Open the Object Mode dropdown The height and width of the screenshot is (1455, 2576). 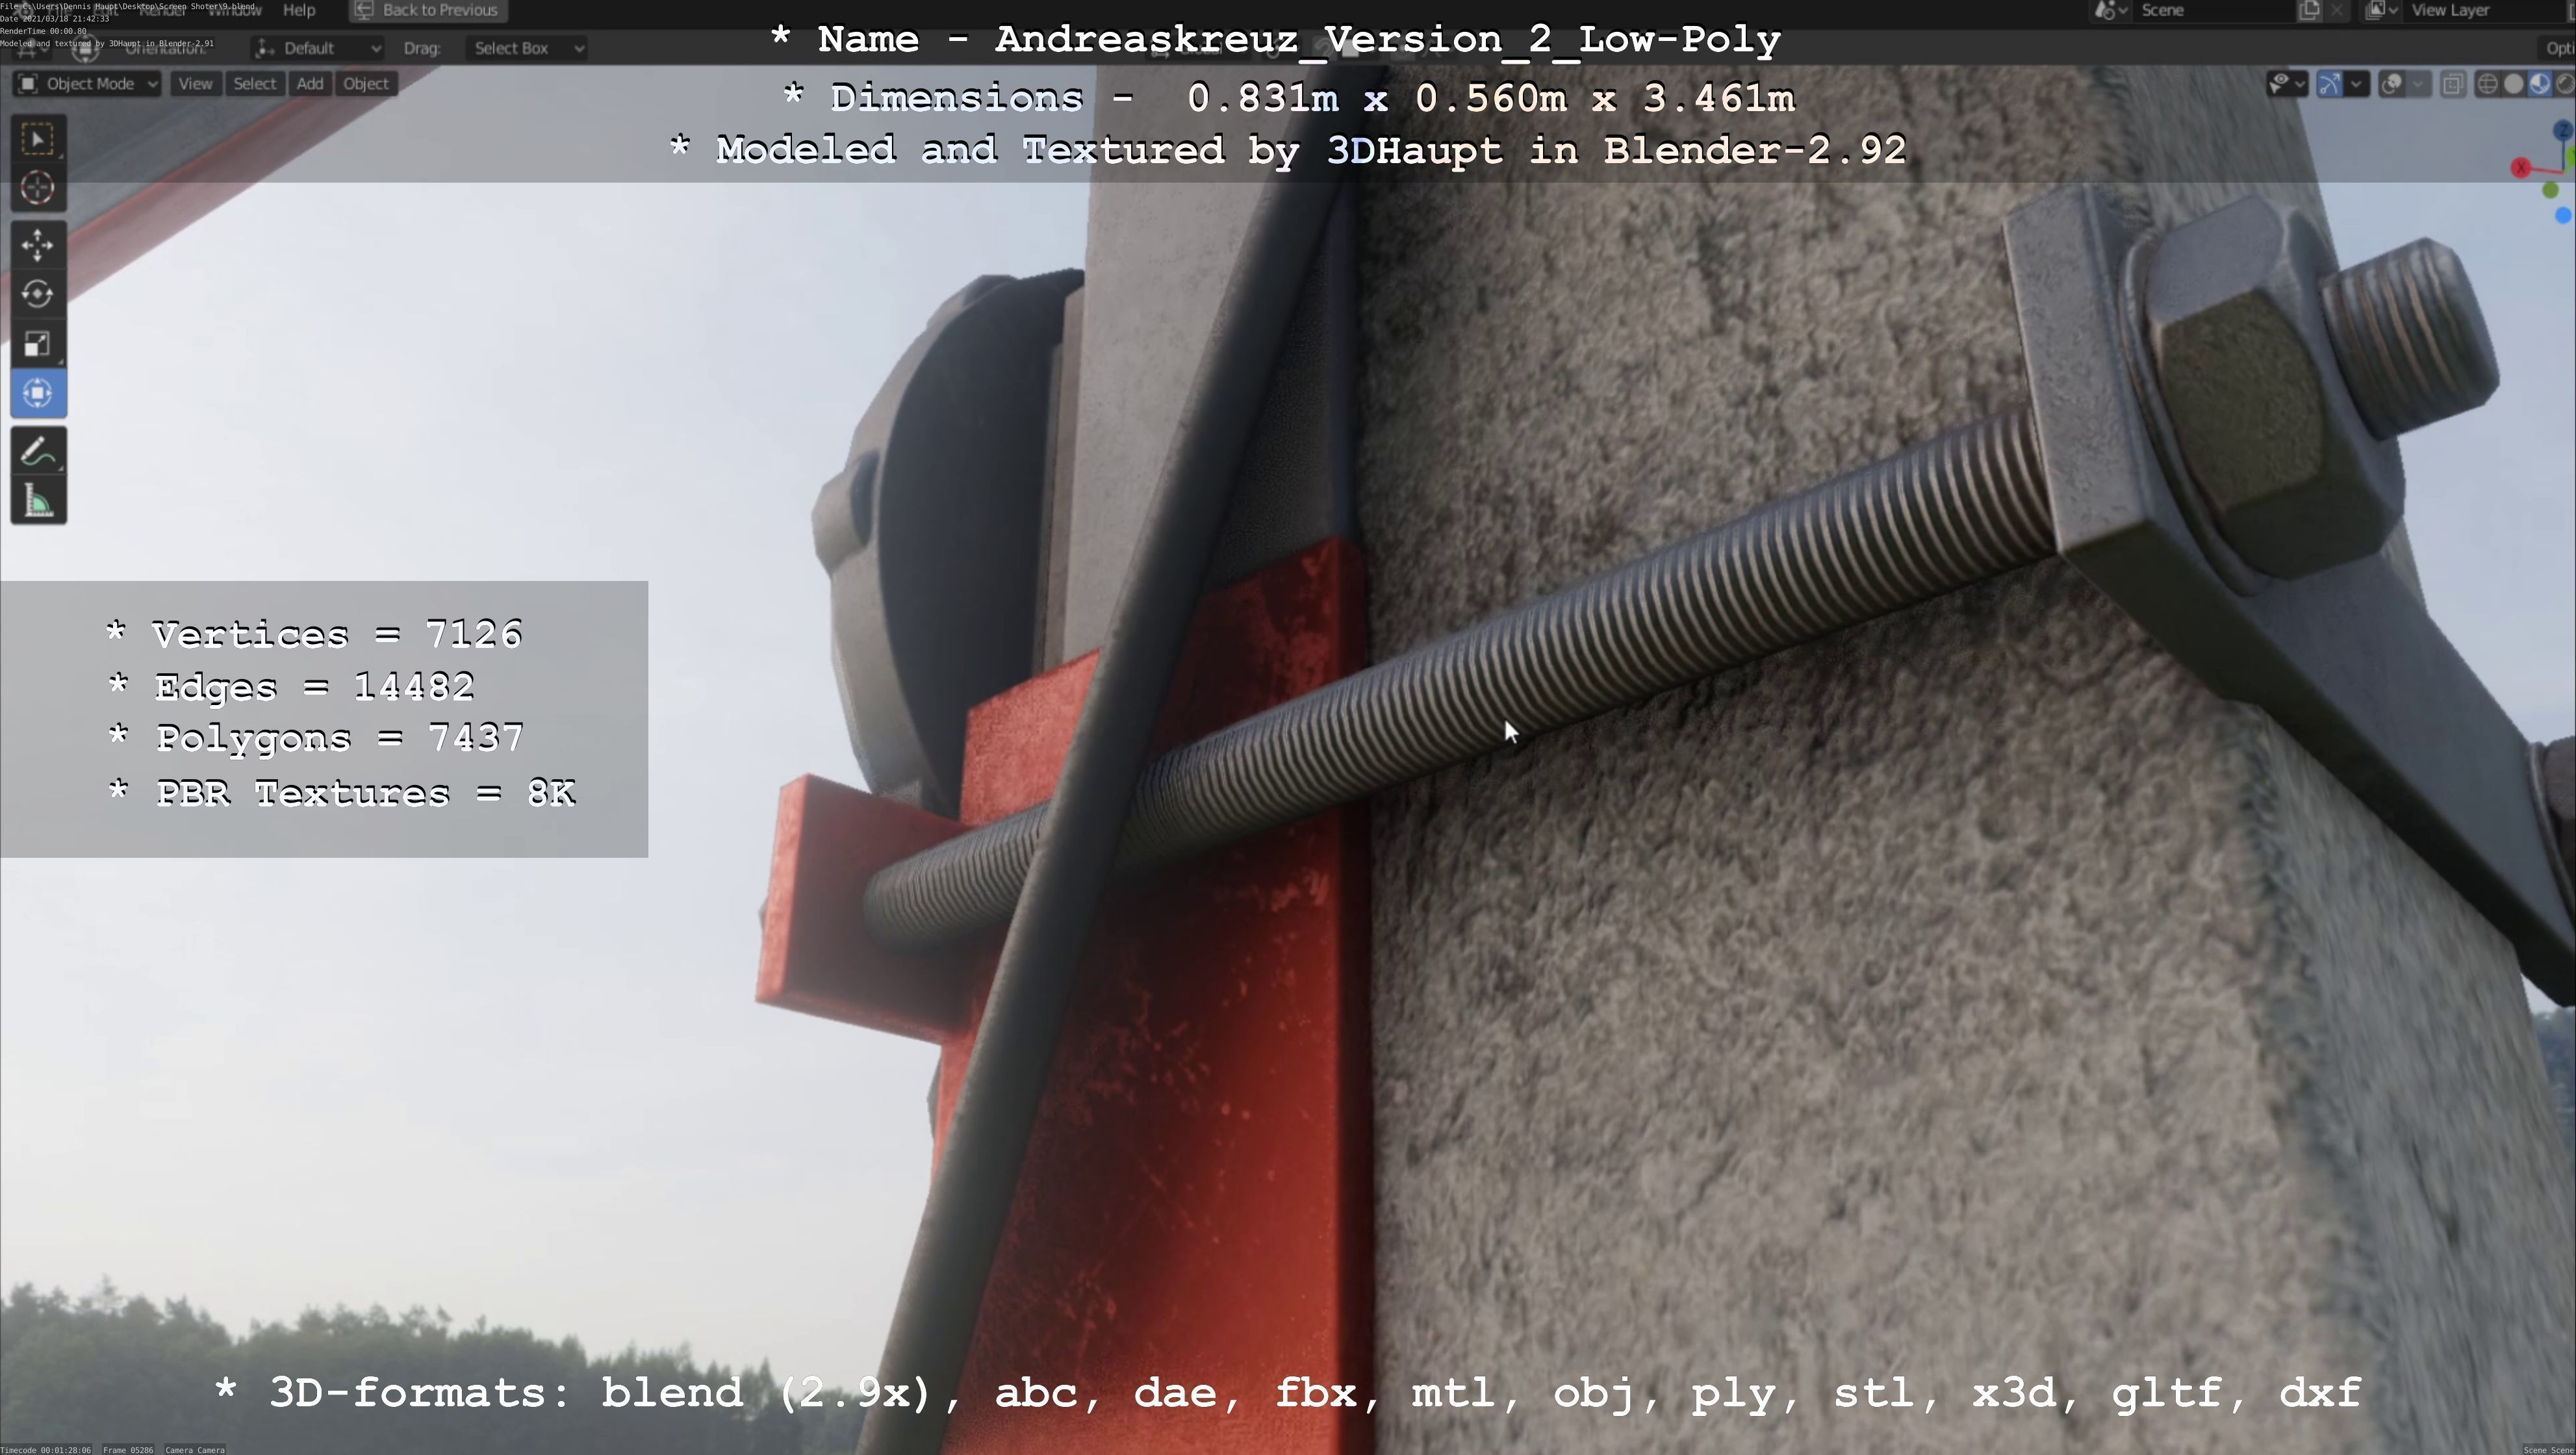tap(88, 84)
